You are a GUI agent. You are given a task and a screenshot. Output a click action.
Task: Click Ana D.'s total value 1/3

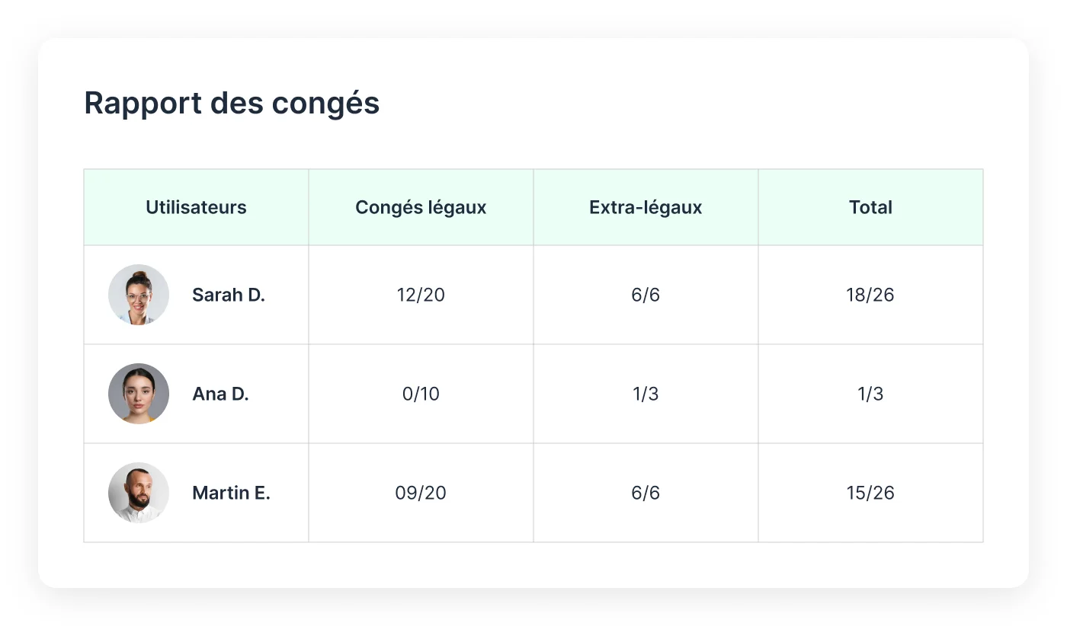point(870,394)
